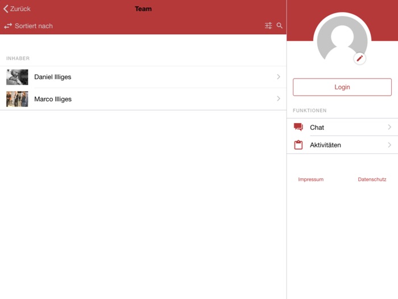Screen dimensions: 398x299
Task: Click the Team page title
Action: [143, 9]
